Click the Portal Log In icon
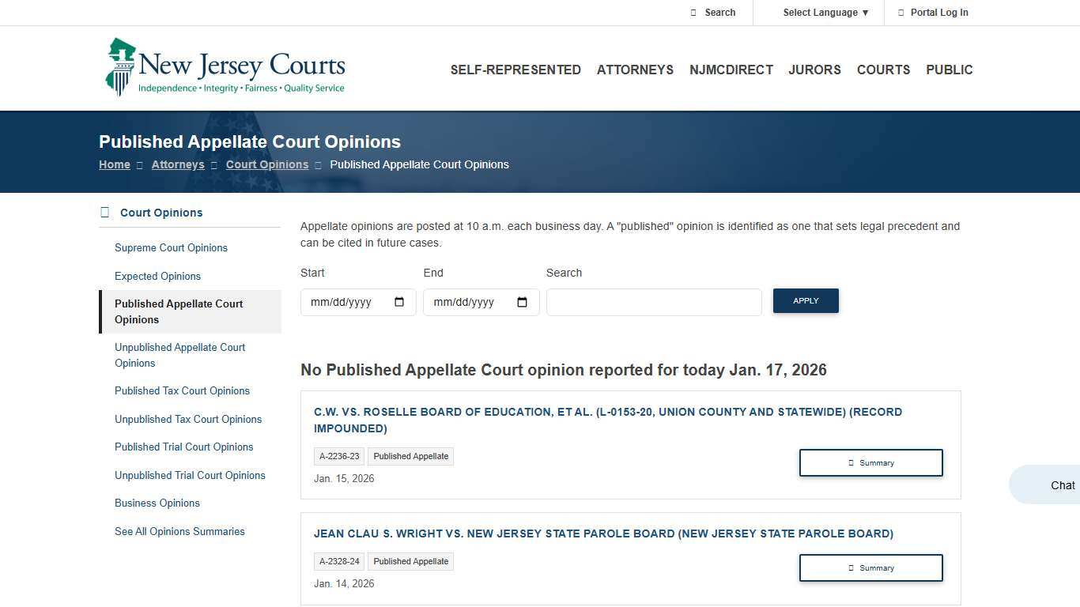Viewport: 1080px width, 607px height. pyautogui.click(x=901, y=13)
